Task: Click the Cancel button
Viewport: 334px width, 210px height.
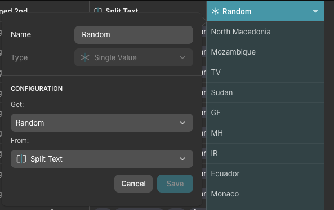Action: pyautogui.click(x=133, y=184)
